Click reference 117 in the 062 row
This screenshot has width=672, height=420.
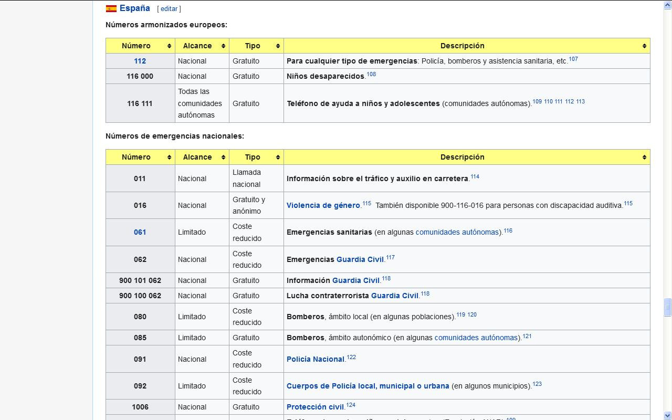click(390, 257)
